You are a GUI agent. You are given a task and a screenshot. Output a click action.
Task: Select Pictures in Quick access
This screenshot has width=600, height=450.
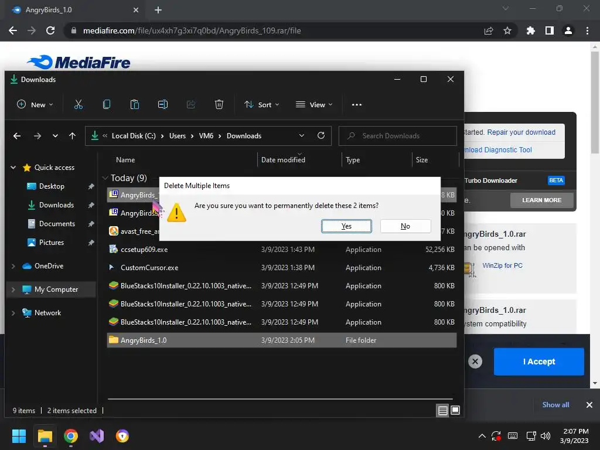52,243
